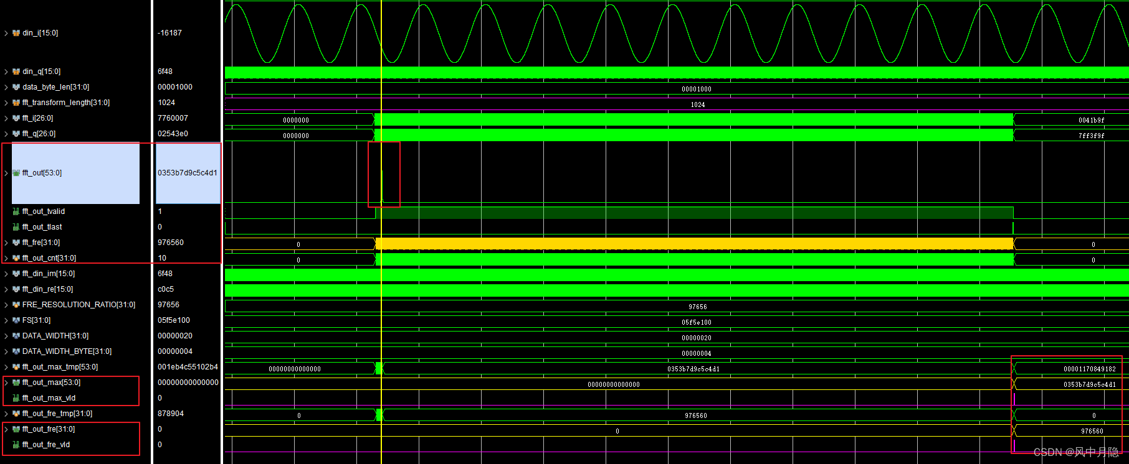Expand fft_out_fre_tmp[31:0] signal
1129x464 pixels.
(x=6, y=414)
